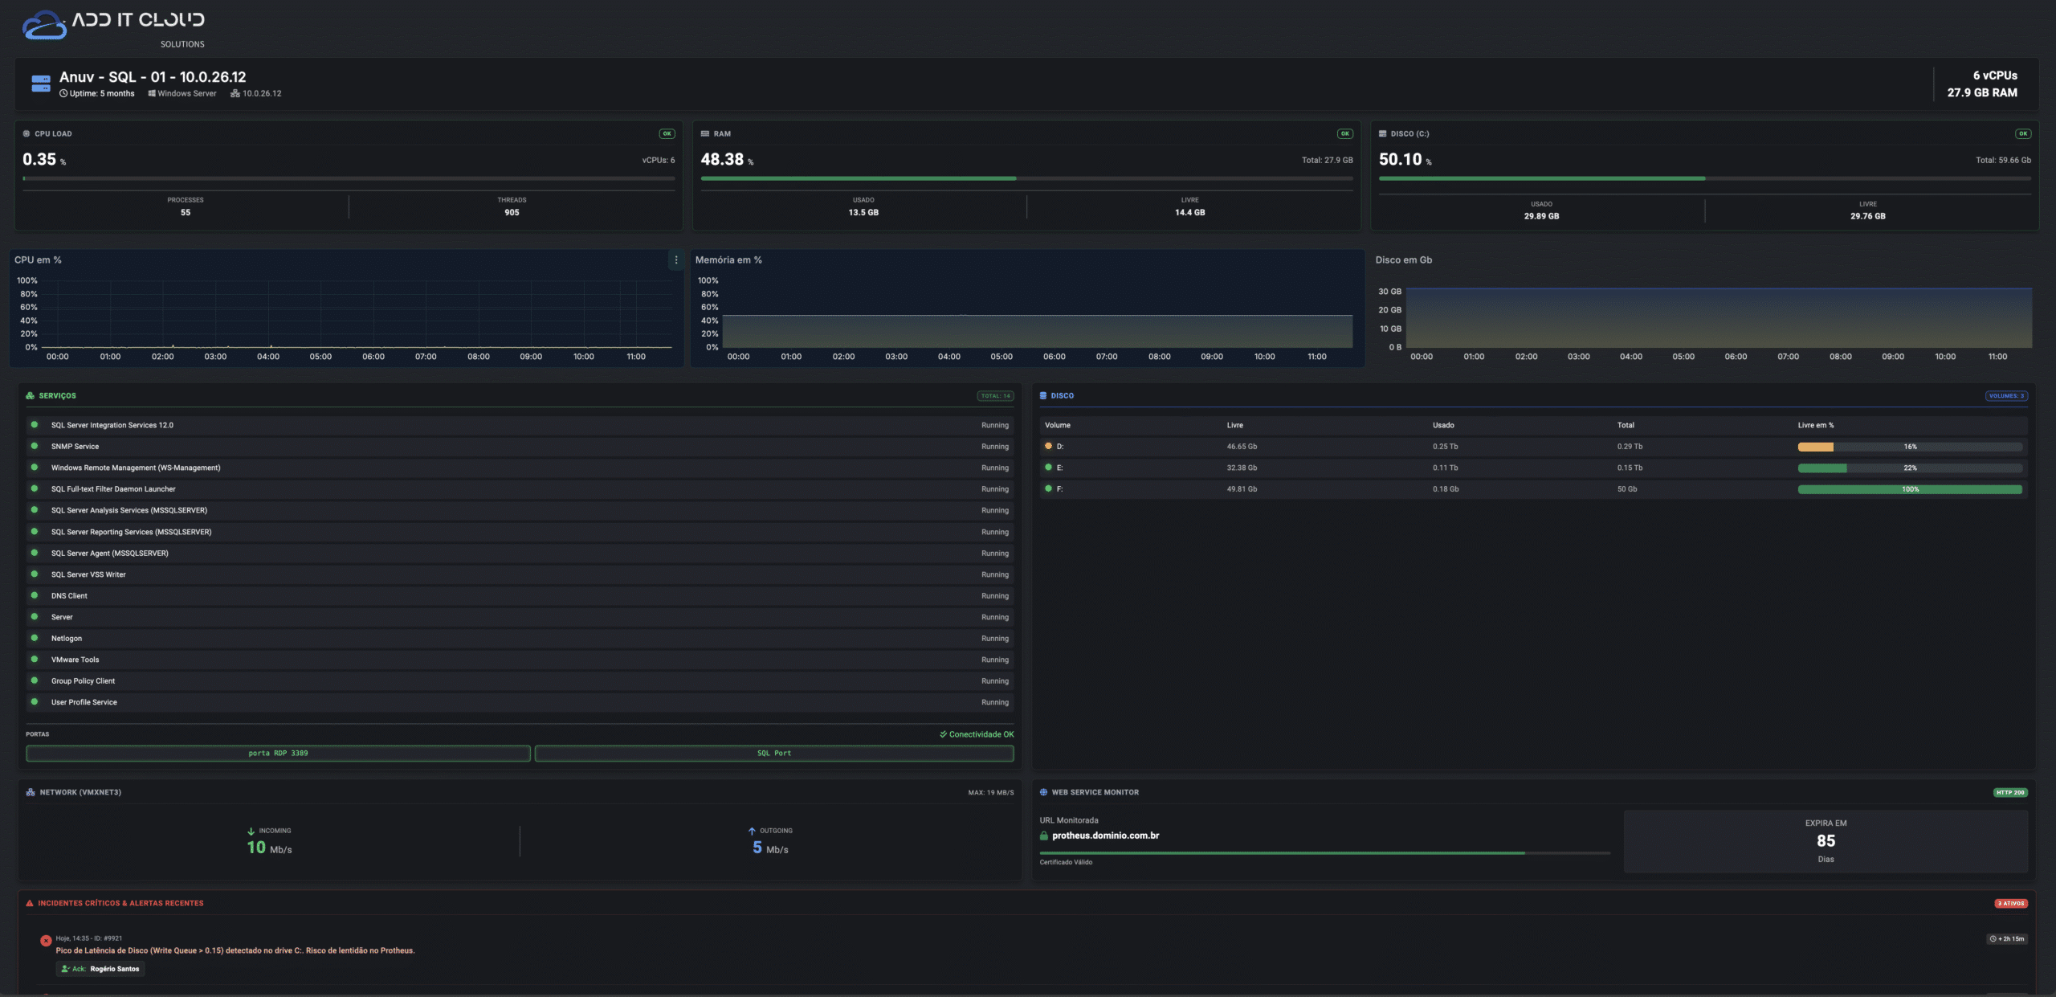Click the RAM usage progress bar

(x=1026, y=178)
